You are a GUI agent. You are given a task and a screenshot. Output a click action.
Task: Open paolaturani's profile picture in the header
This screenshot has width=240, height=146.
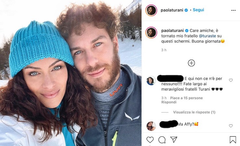point(151,10)
